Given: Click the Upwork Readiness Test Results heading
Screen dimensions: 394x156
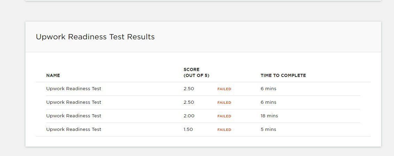Looking at the screenshot, I should [x=95, y=37].
